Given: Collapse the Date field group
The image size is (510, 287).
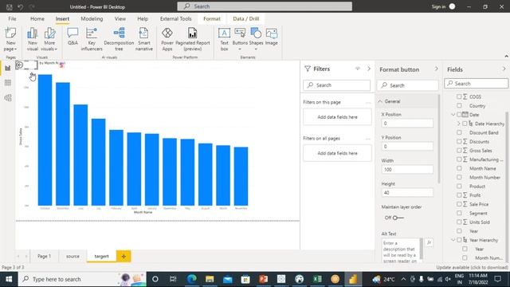Looking at the screenshot, I should tap(453, 115).
